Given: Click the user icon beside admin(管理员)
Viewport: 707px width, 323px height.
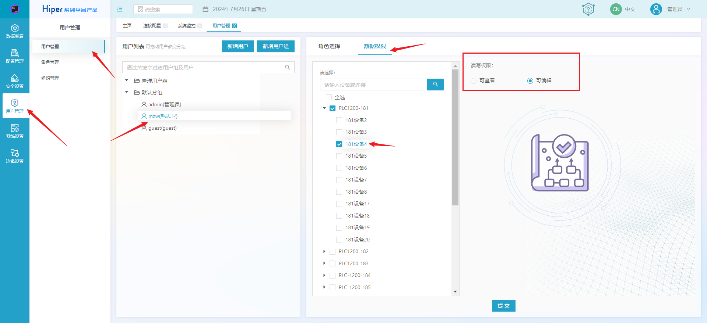Looking at the screenshot, I should (144, 104).
